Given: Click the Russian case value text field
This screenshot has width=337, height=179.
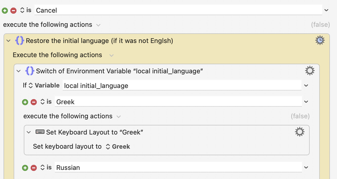Looking at the screenshot, I should (x=177, y=168).
